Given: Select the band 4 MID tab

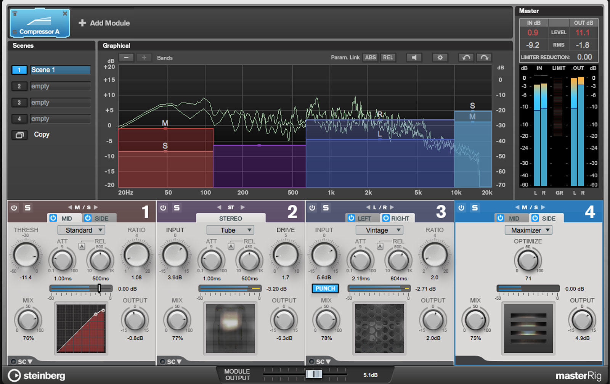Looking at the screenshot, I should [x=511, y=218].
